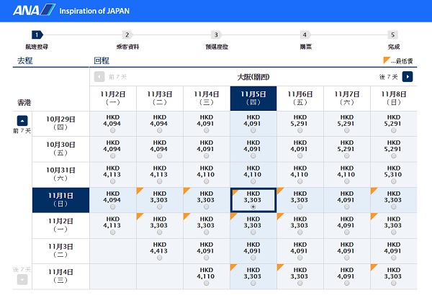Viewport: 432px width, 295px height.
Task: Show next 7 days return arrow
Action: tap(408, 76)
